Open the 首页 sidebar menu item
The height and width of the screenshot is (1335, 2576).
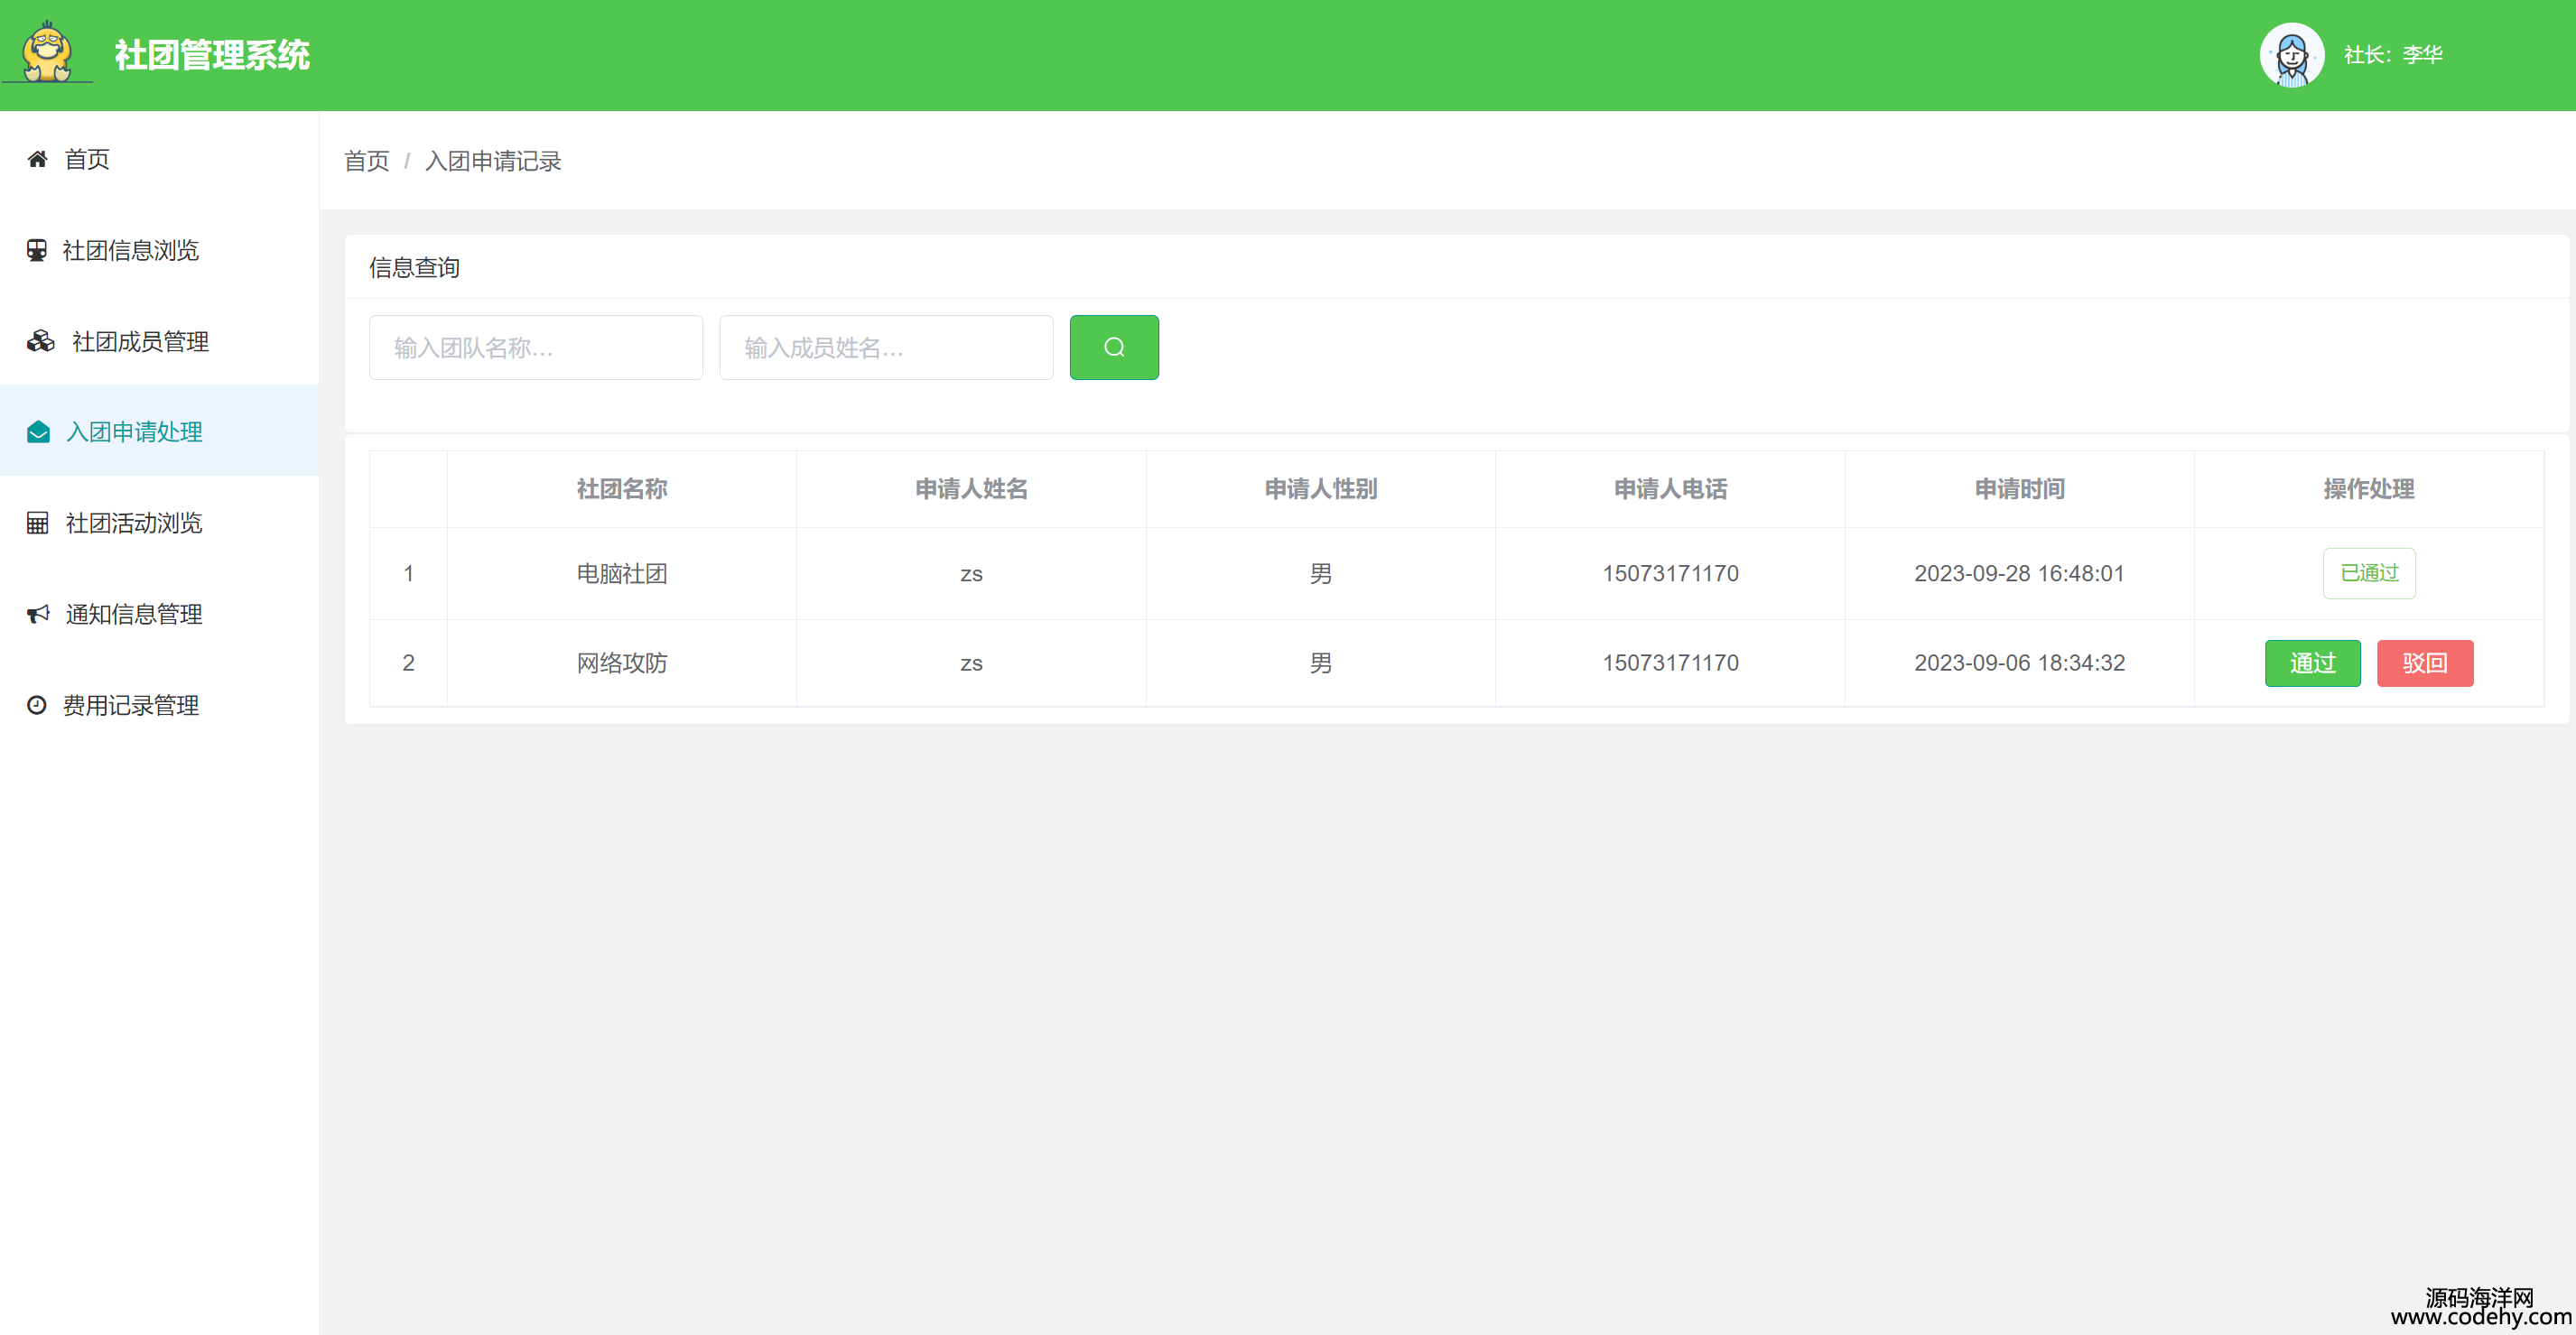pyautogui.click(x=159, y=159)
